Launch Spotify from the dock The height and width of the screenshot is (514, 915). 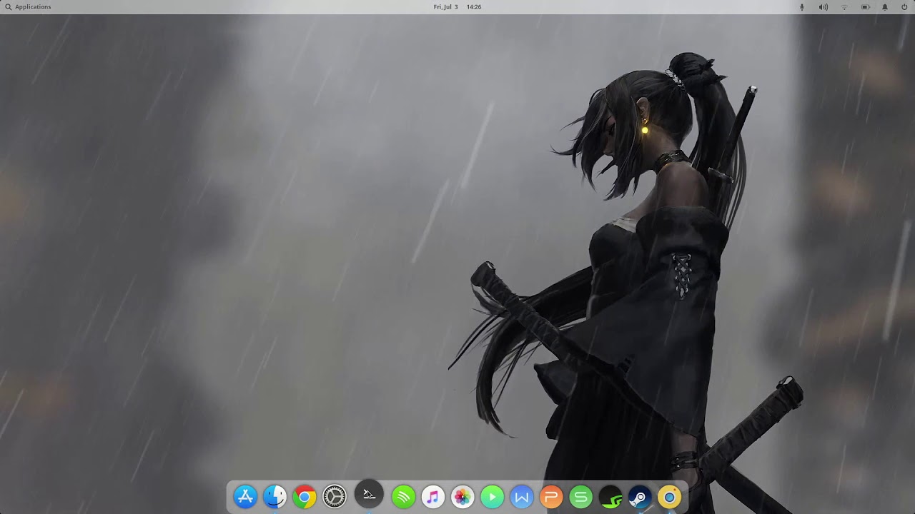pyautogui.click(x=403, y=496)
